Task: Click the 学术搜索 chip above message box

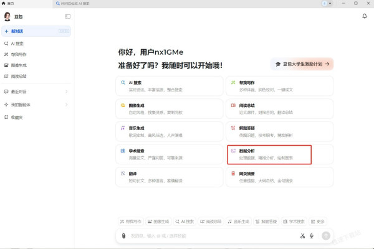Action: pyautogui.click(x=294, y=222)
